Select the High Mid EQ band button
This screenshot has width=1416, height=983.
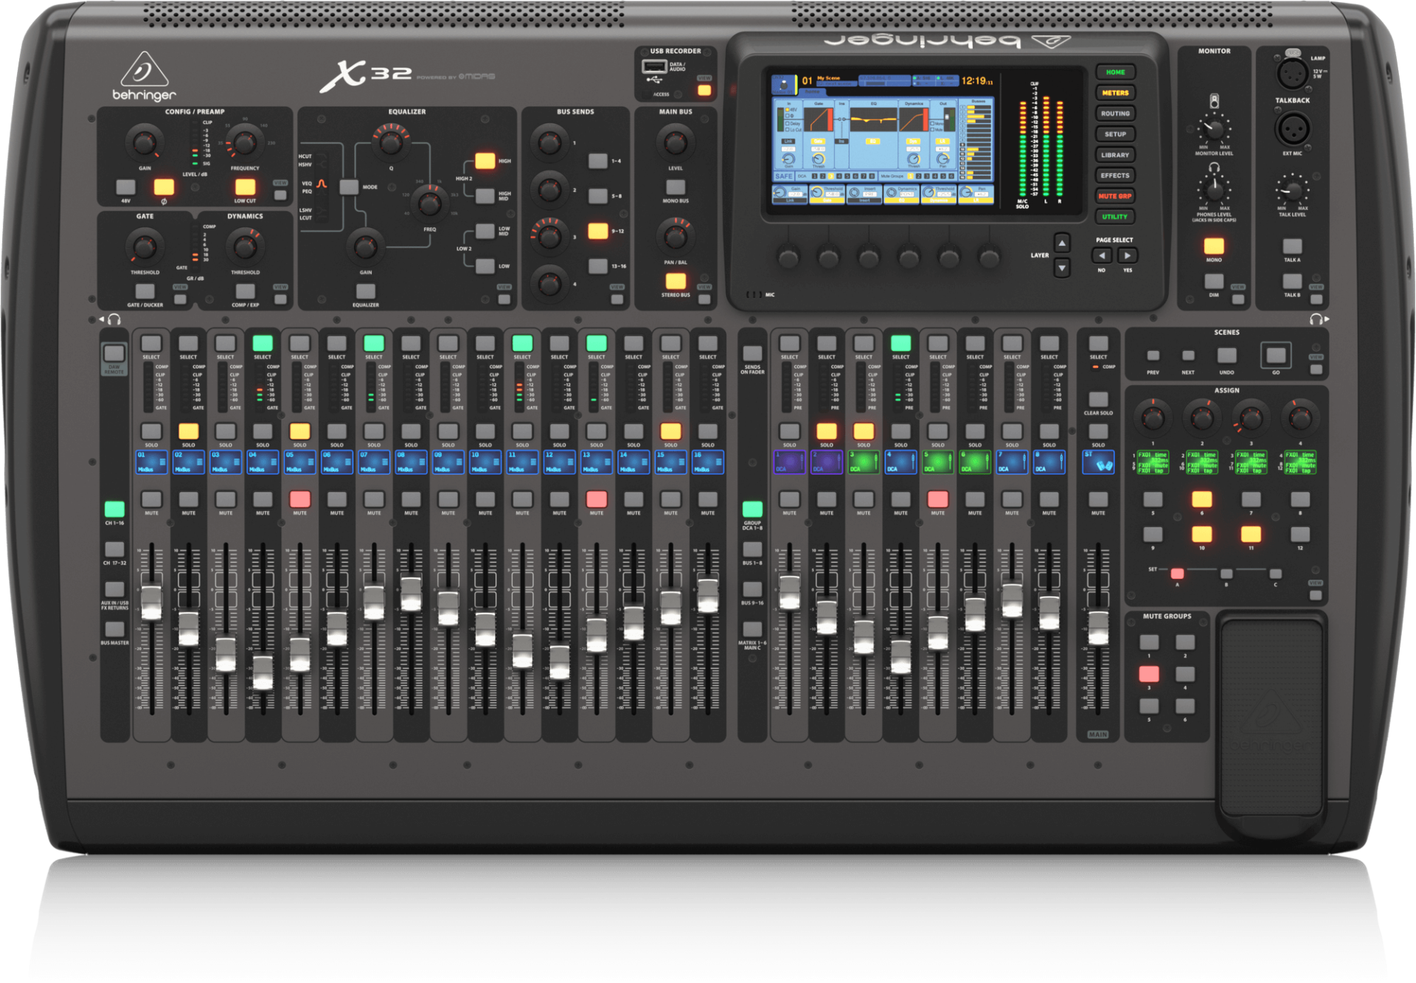485,195
